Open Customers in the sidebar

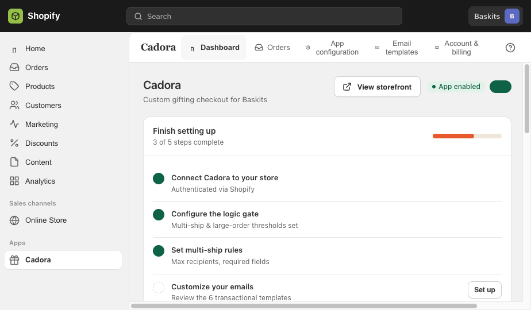click(x=63, y=105)
